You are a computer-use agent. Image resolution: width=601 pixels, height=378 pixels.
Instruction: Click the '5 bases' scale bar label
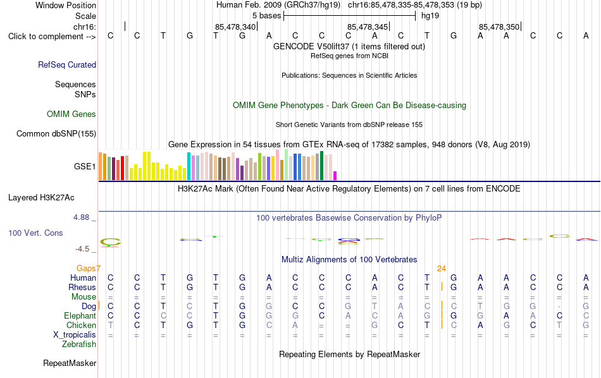(x=266, y=16)
